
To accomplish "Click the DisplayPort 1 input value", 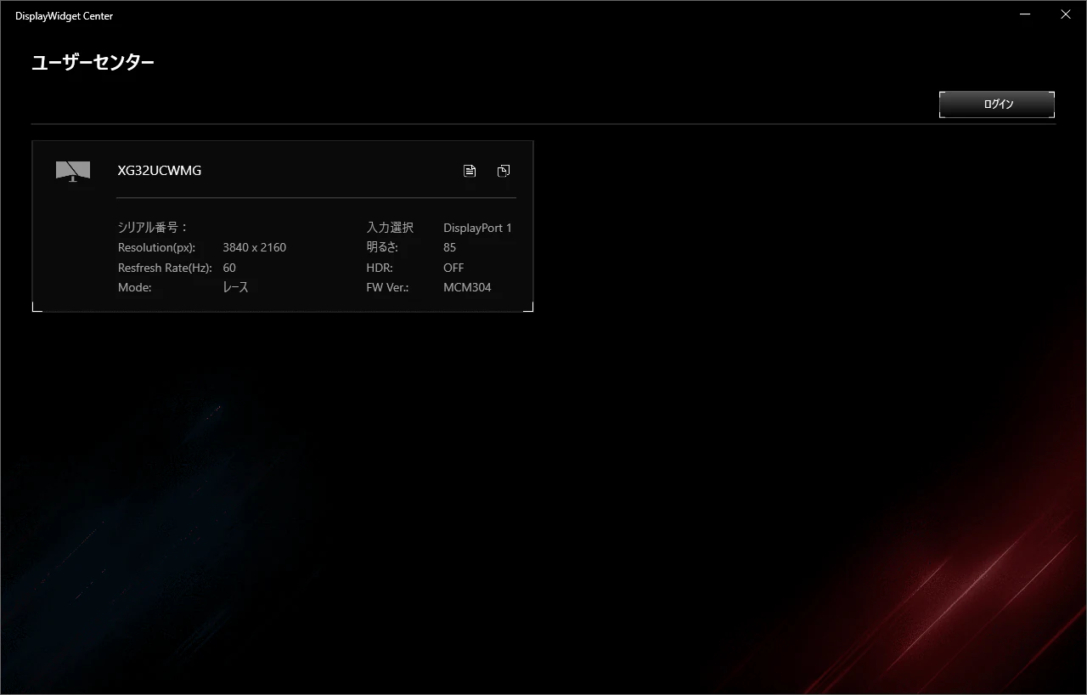I will 477,228.
